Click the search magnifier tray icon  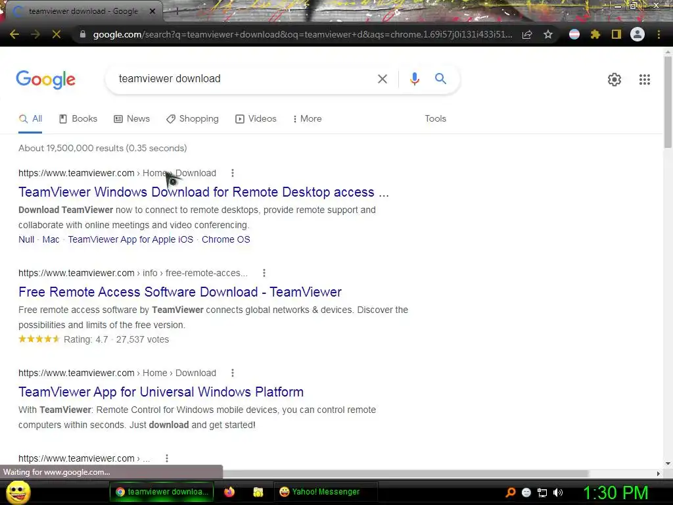511,493
